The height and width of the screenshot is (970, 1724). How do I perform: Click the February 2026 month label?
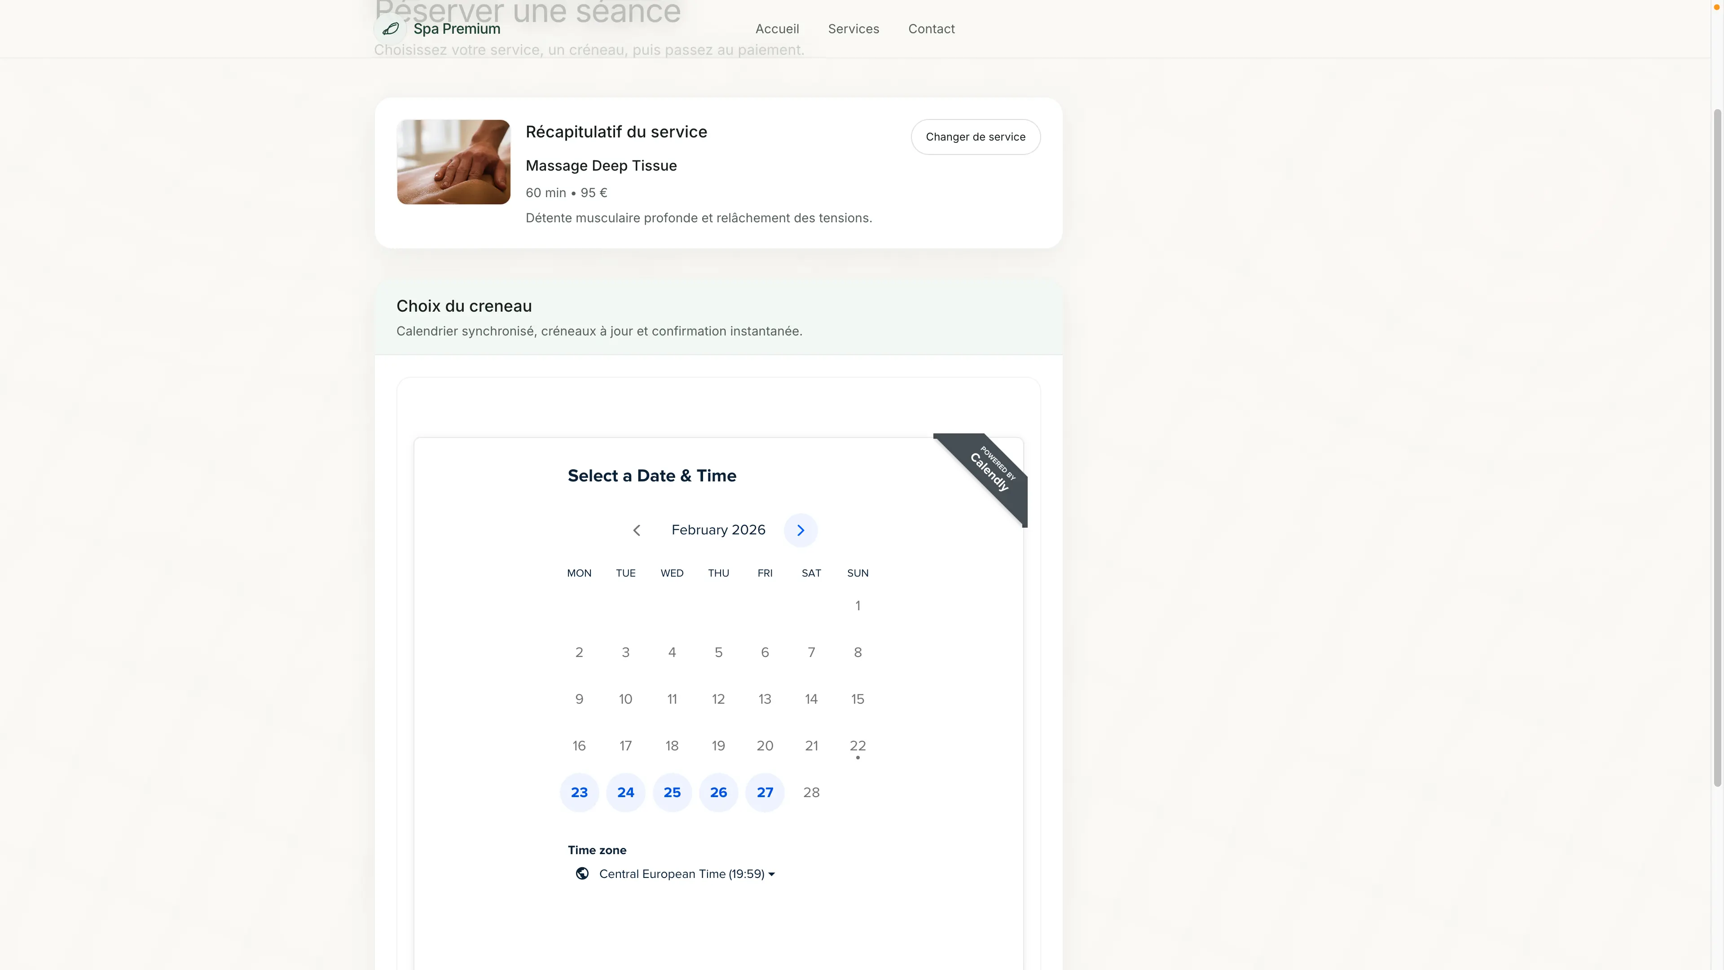click(718, 529)
